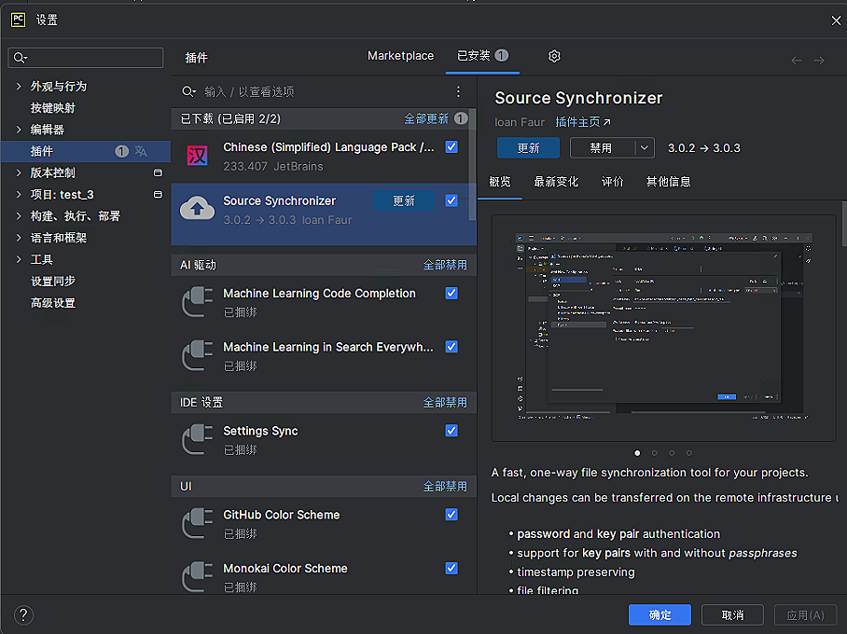This screenshot has width=847, height=634.
Task: Click the plugin list vertical scrollbar
Action: [x=472, y=165]
